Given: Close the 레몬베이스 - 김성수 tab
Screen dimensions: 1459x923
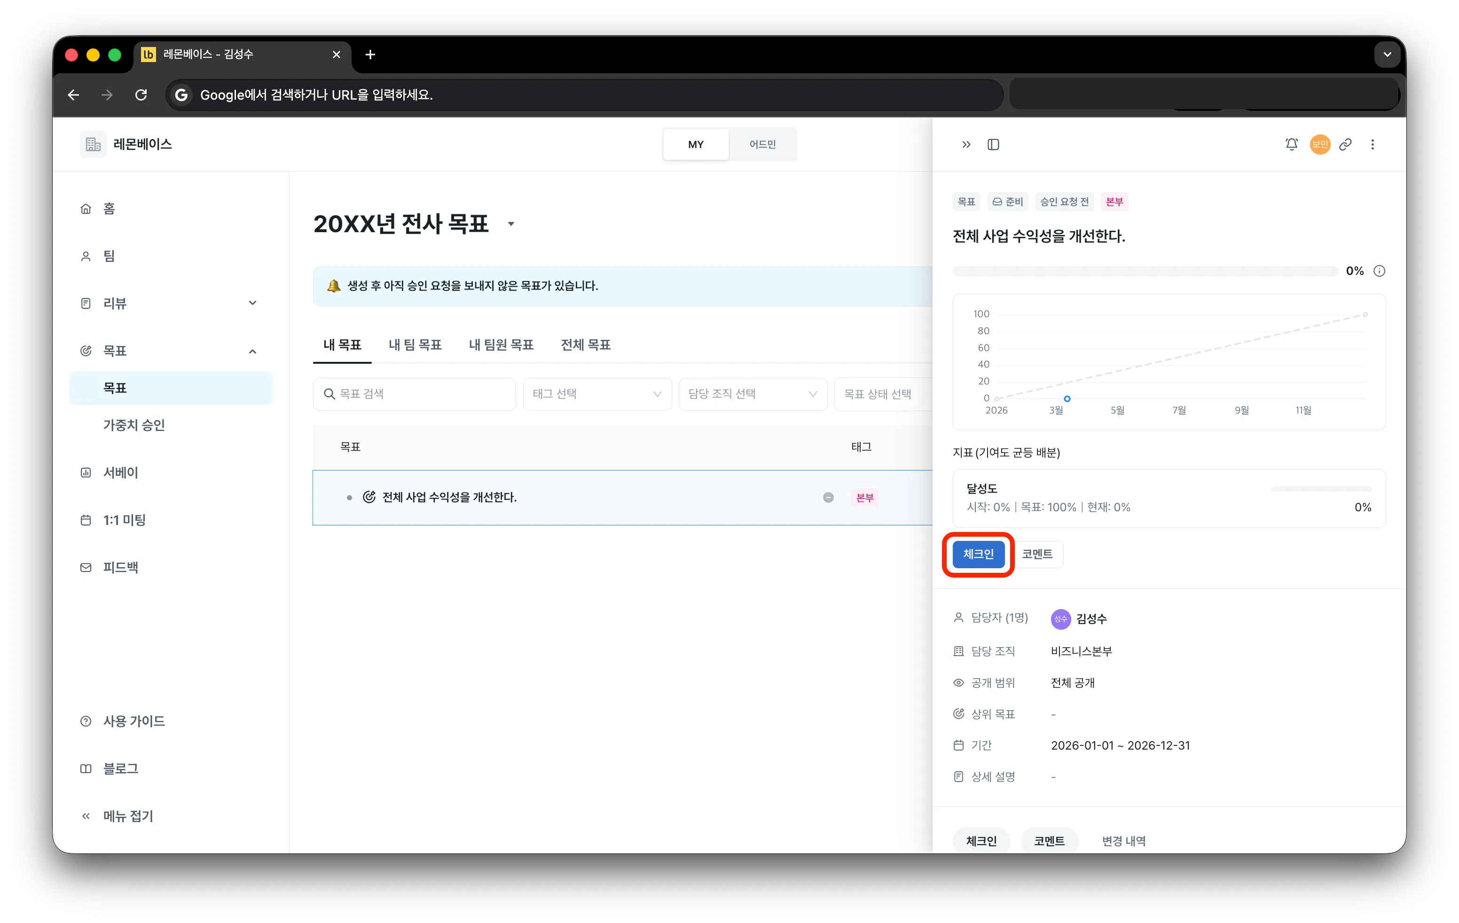Looking at the screenshot, I should tap(336, 55).
